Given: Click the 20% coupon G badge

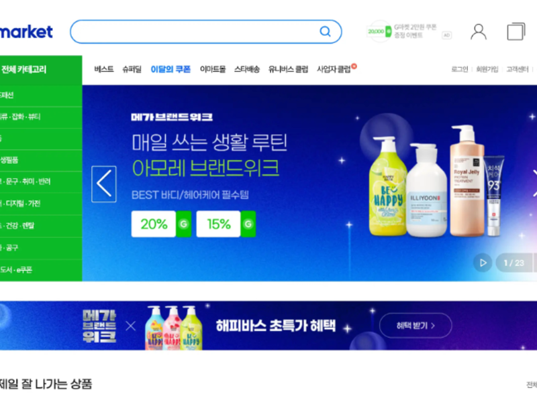Looking at the screenshot, I should (x=183, y=224).
